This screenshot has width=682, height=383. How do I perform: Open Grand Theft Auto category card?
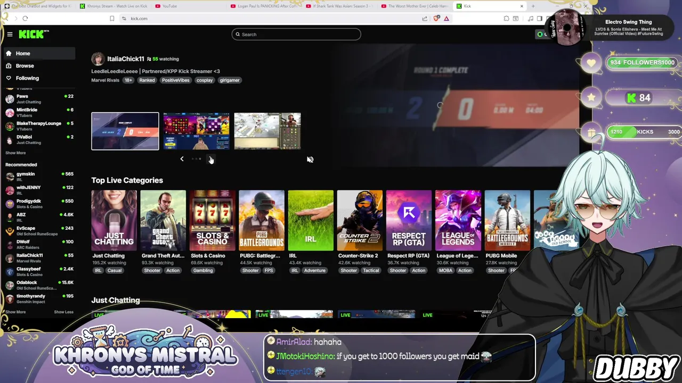[x=163, y=220]
